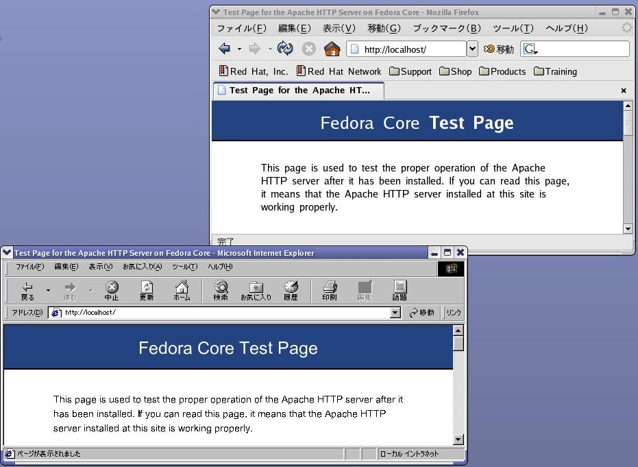Screen dimensions: 638x467
Task: Open Firefox 移動(G) menu
Action: [384, 28]
